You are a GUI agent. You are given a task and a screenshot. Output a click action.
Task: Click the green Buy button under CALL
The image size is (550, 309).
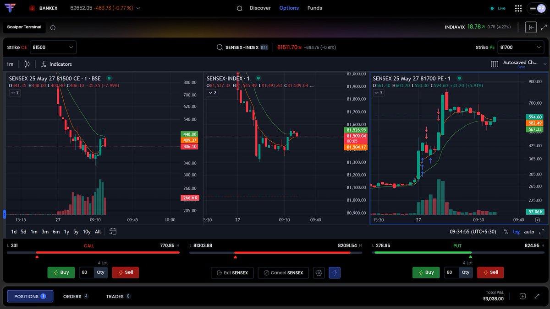click(61, 272)
